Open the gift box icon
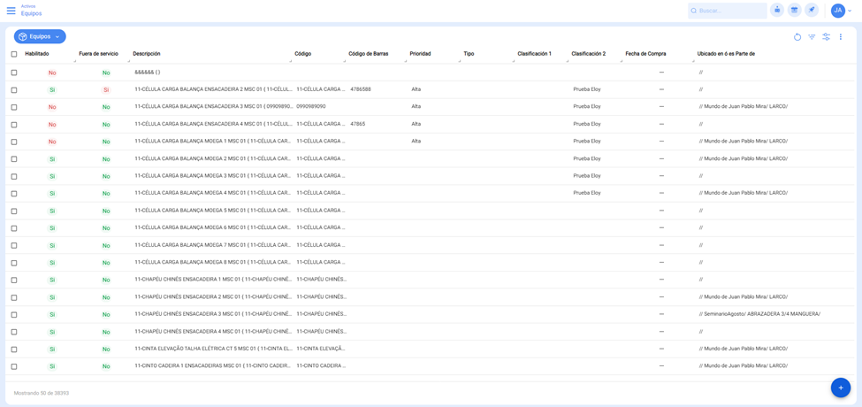 (x=794, y=11)
